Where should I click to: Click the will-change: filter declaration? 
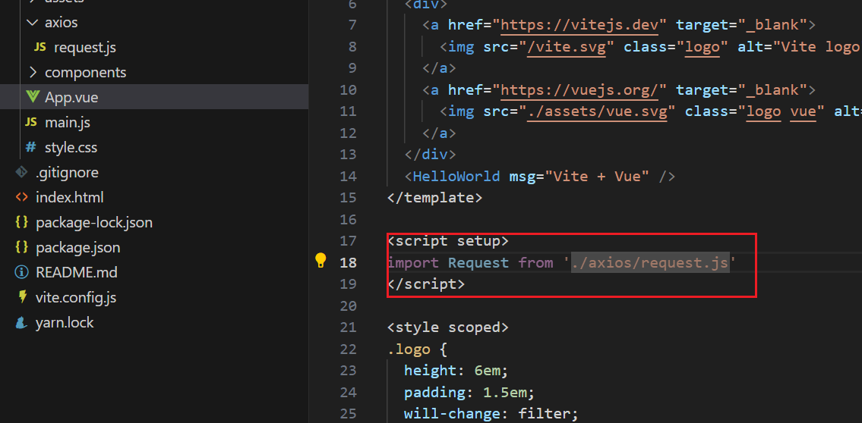coord(491,414)
